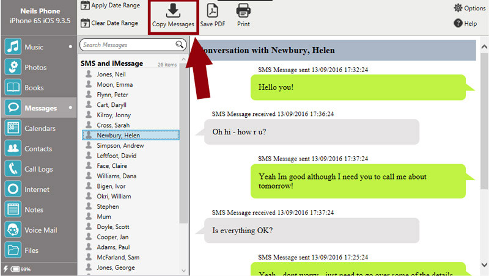
Task: Click the person icon beside Mum
Action: (x=89, y=216)
